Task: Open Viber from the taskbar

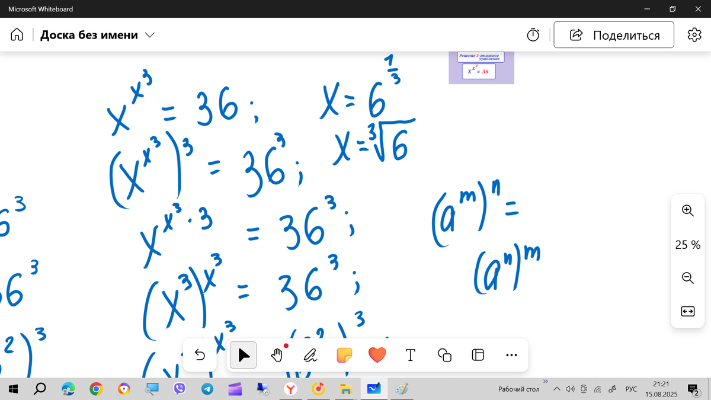Action: pyautogui.click(x=180, y=389)
